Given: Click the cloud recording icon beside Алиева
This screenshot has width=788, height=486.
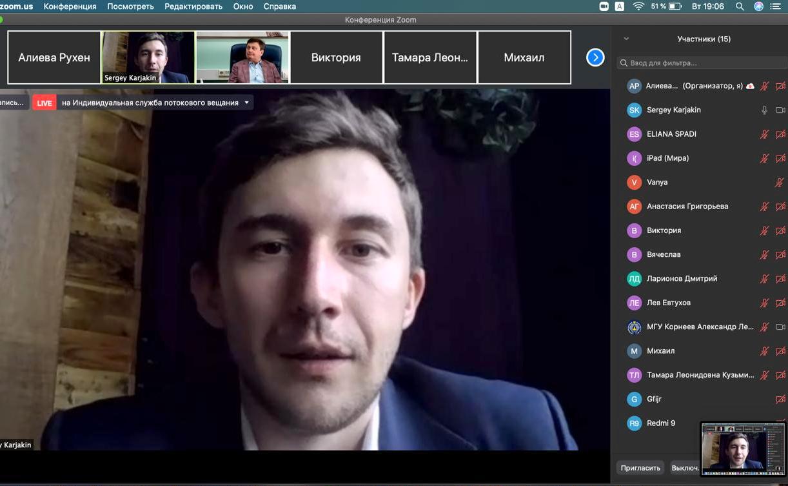Looking at the screenshot, I should pos(750,86).
